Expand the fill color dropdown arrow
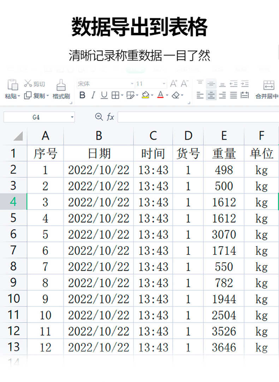The image size is (279, 382). click(x=152, y=95)
